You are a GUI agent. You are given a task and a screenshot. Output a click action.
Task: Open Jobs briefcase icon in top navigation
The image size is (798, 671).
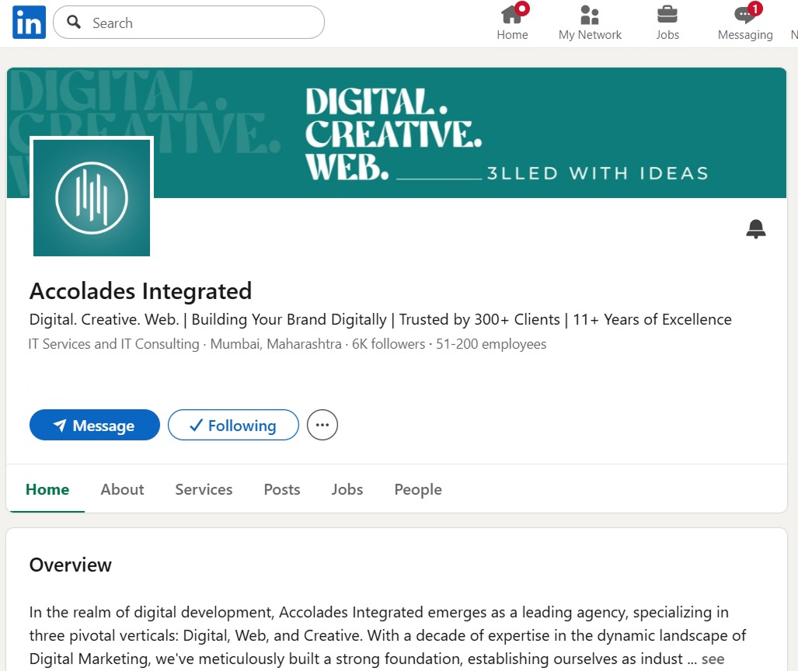pos(667,22)
